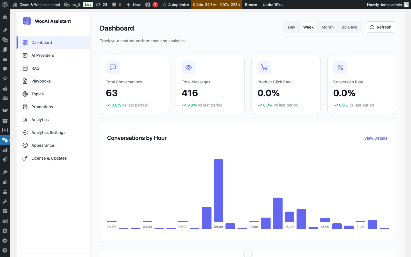This screenshot has width=411, height=257.
Task: Click the Refresh button
Action: tap(380, 27)
